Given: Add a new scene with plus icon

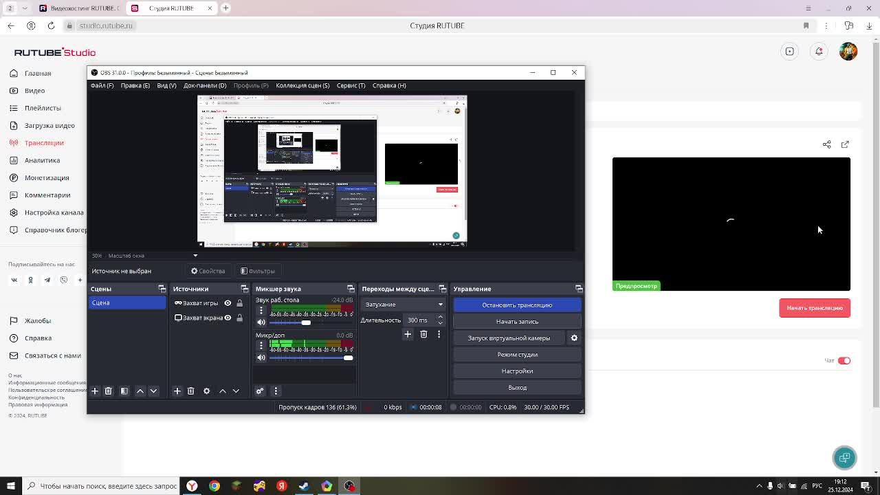Looking at the screenshot, I should point(95,391).
